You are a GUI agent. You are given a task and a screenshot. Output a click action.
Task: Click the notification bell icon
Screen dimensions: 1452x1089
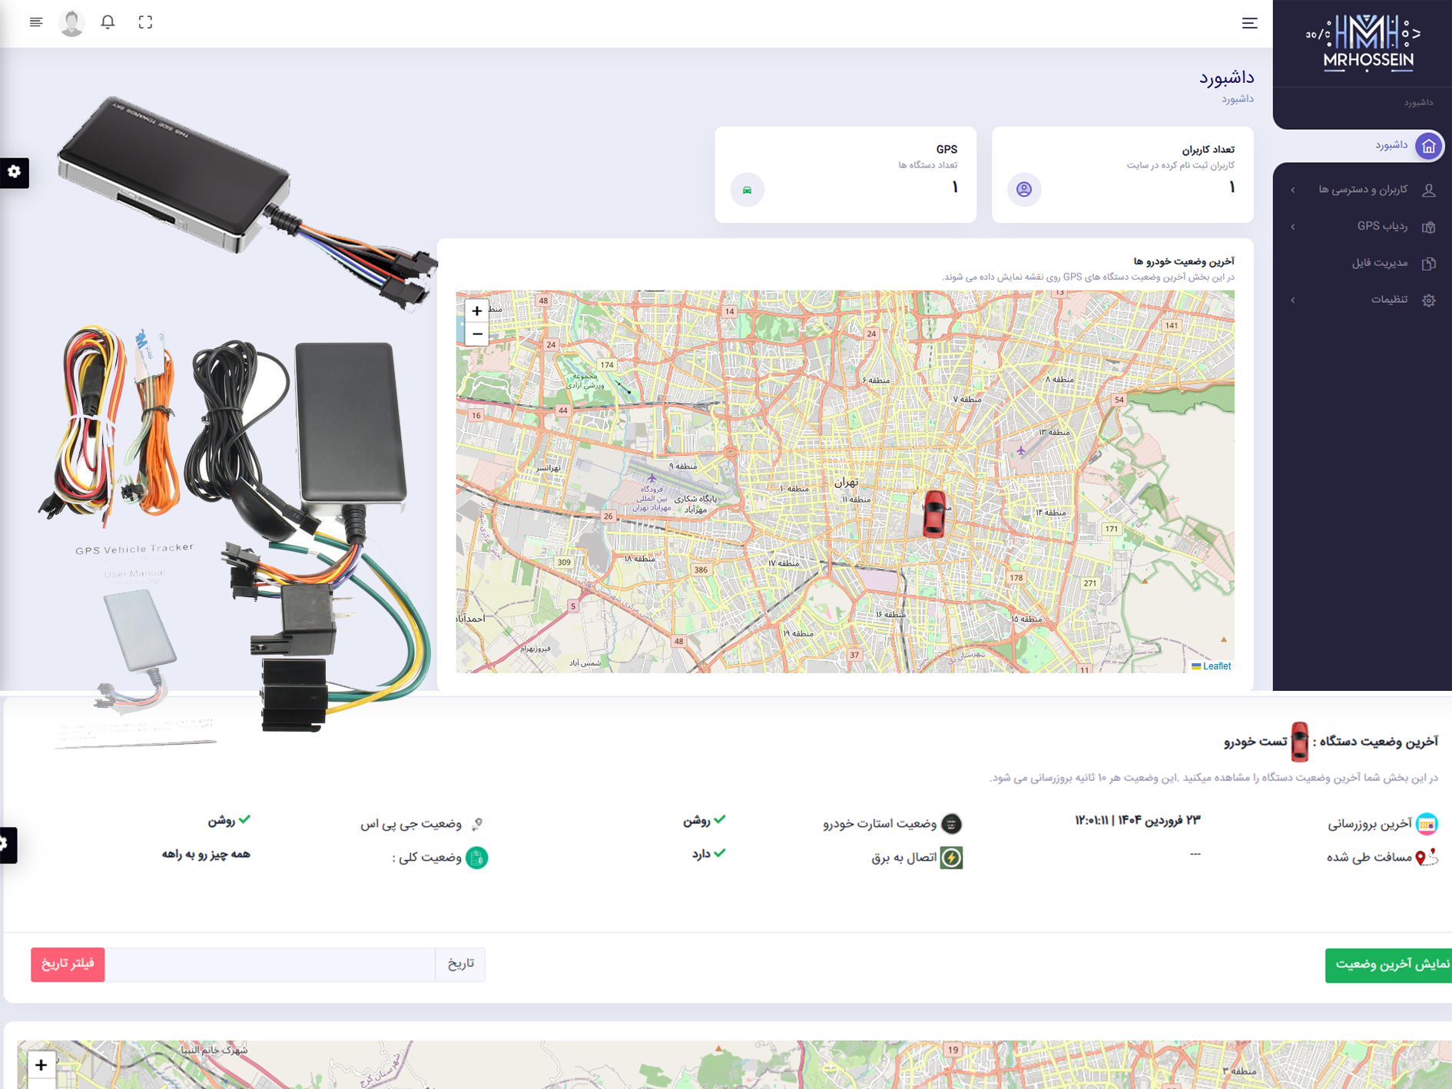click(108, 22)
